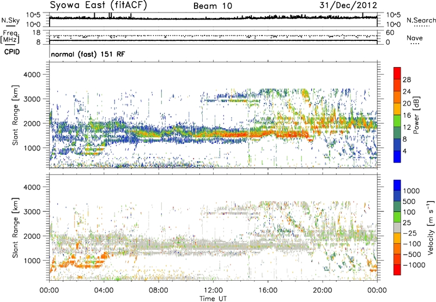
Task: Click the 12 label on Power colorbar
Action: tap(407, 128)
